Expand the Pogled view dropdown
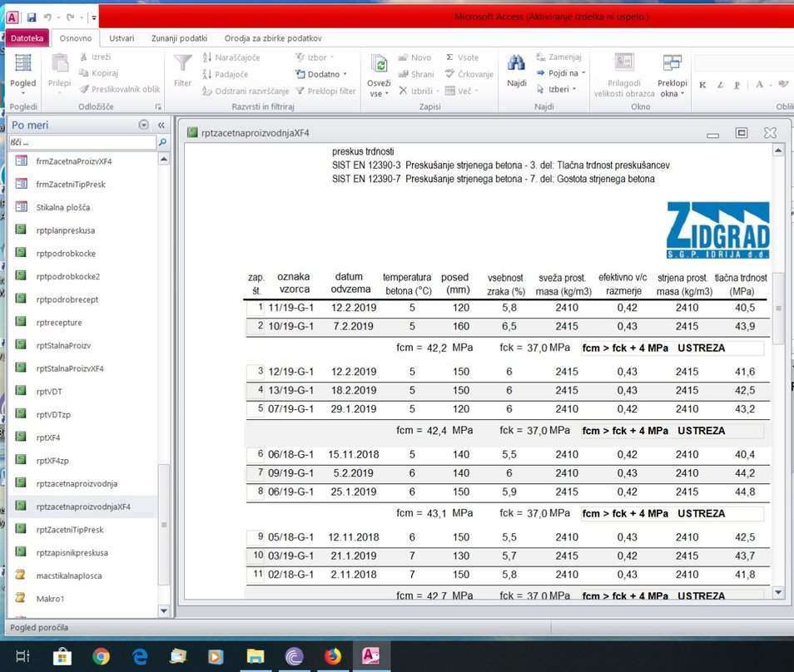This screenshot has width=794, height=672. tap(23, 93)
